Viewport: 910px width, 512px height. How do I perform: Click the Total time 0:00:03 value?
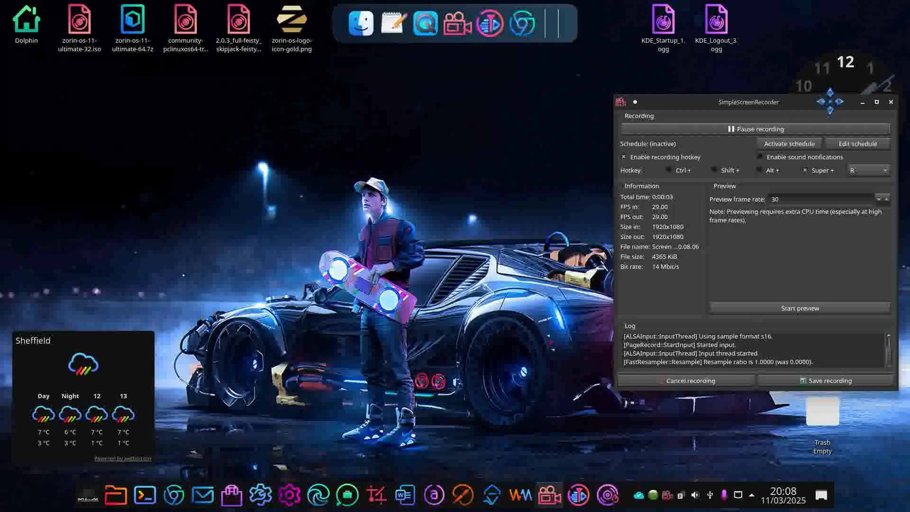(x=662, y=197)
